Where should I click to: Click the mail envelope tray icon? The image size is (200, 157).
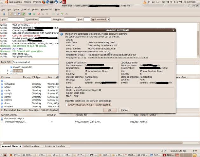(x=158, y=2)
